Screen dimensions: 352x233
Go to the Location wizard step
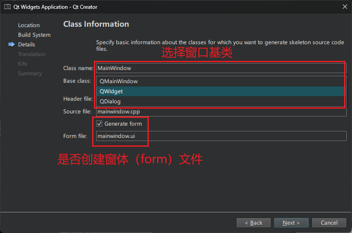pyautogui.click(x=29, y=25)
